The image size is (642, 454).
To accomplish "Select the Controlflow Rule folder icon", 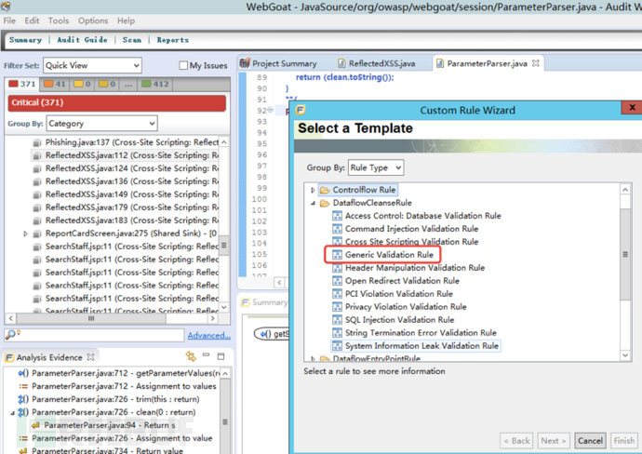I will 324,190.
